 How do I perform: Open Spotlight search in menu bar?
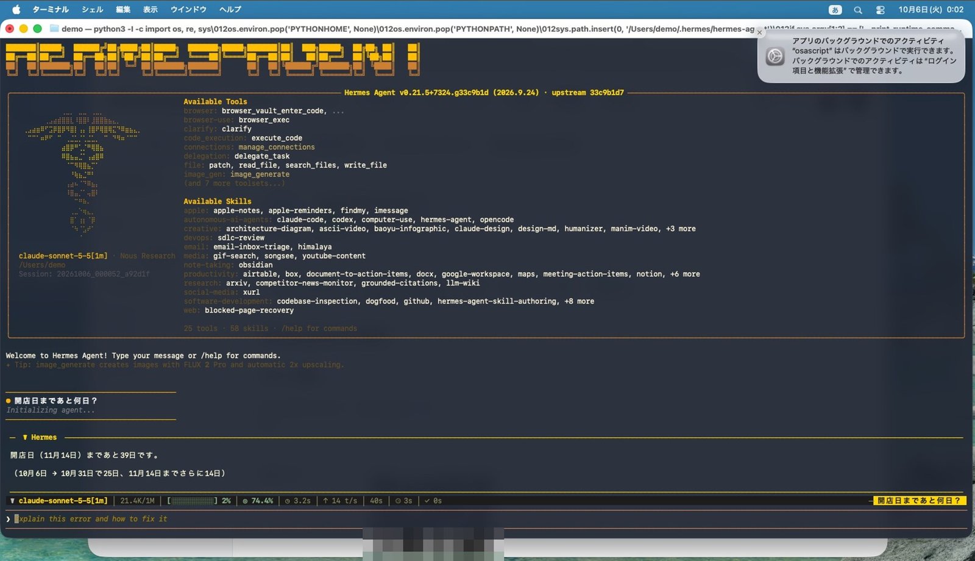pos(858,10)
